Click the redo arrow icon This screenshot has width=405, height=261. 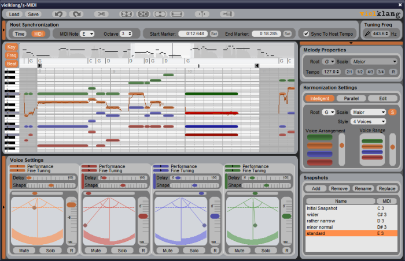[76, 14]
